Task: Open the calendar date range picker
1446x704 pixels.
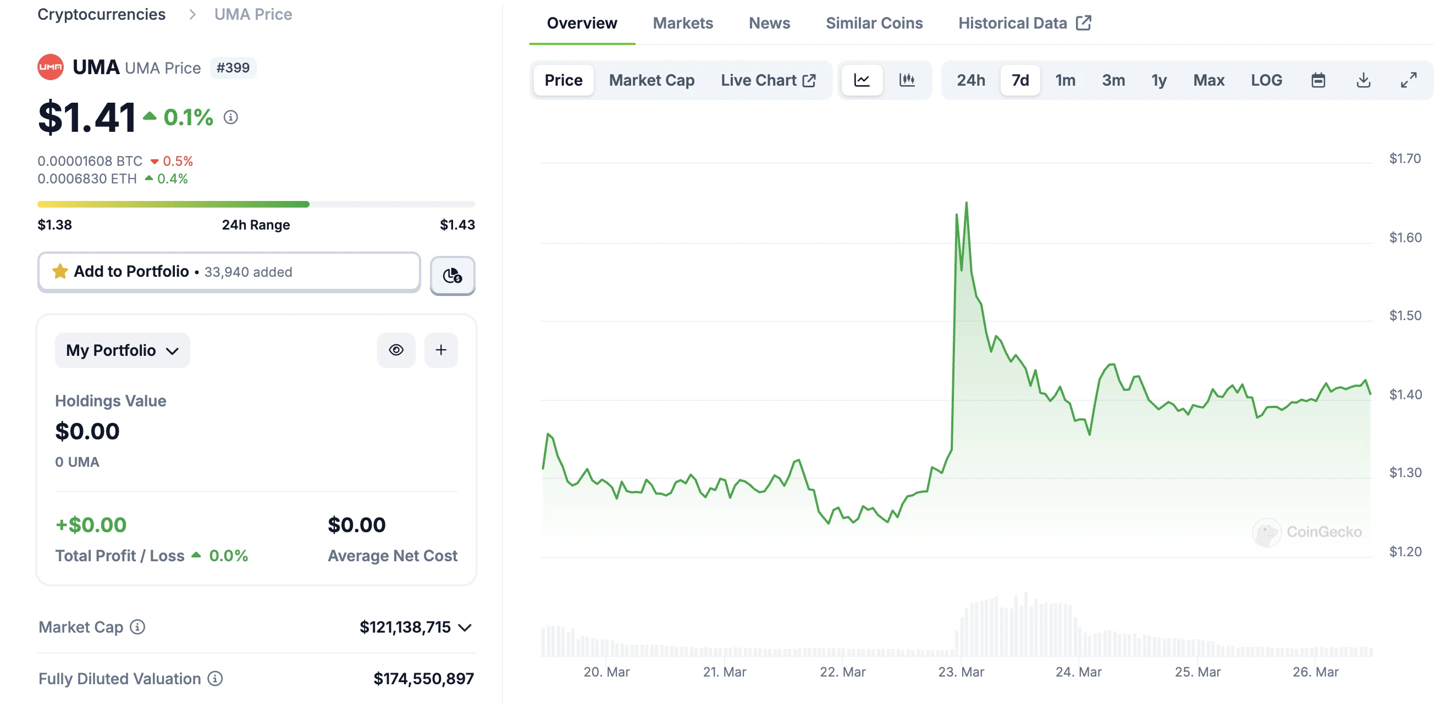Action: pos(1318,80)
